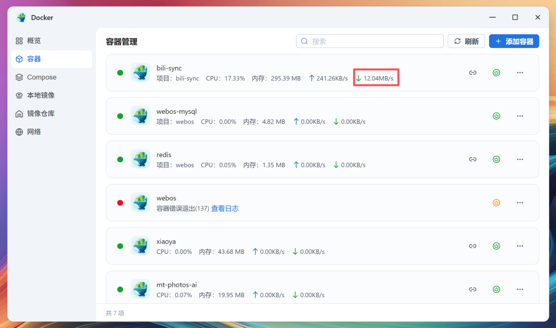This screenshot has height=328, width=556.
Task: Open the mt-photos-ai container link icon
Action: tap(473, 289)
